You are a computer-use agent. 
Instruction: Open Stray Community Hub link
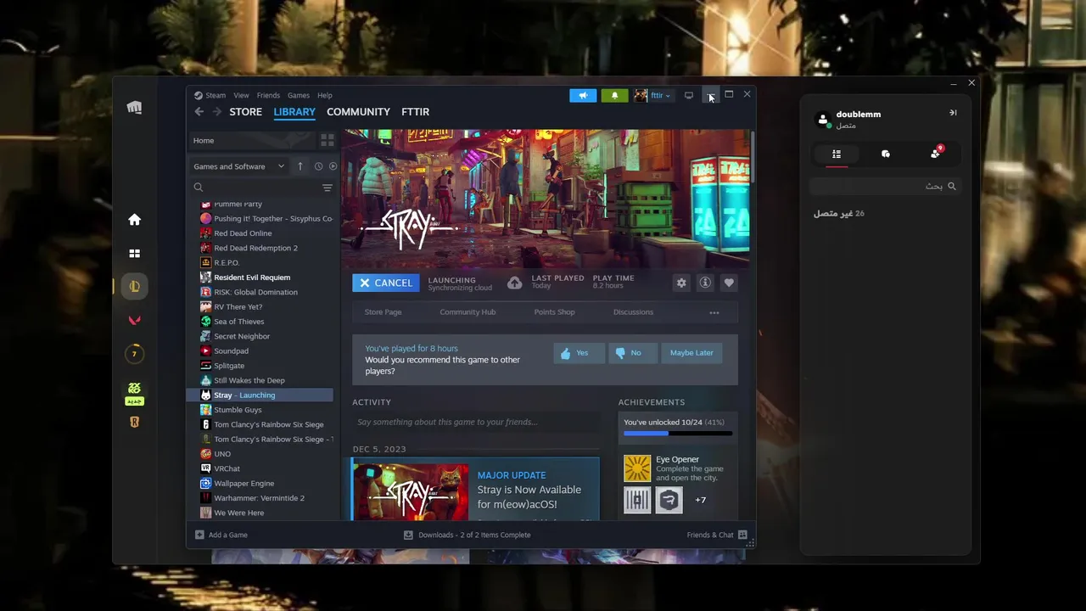tap(467, 312)
